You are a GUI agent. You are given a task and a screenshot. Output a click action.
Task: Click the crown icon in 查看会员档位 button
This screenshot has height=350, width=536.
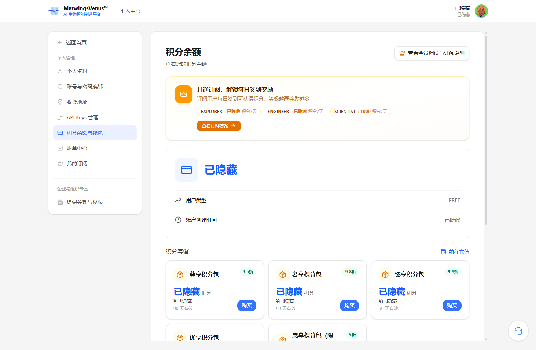click(402, 53)
